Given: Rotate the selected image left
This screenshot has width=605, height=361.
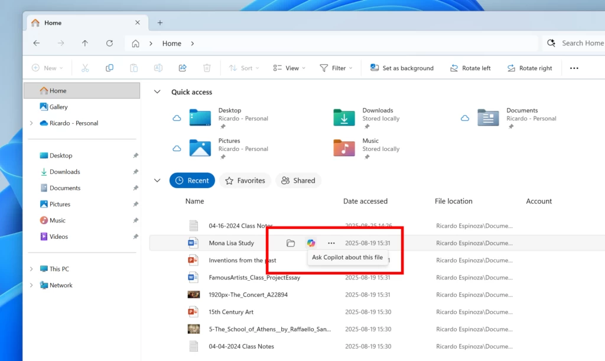Looking at the screenshot, I should (x=470, y=68).
